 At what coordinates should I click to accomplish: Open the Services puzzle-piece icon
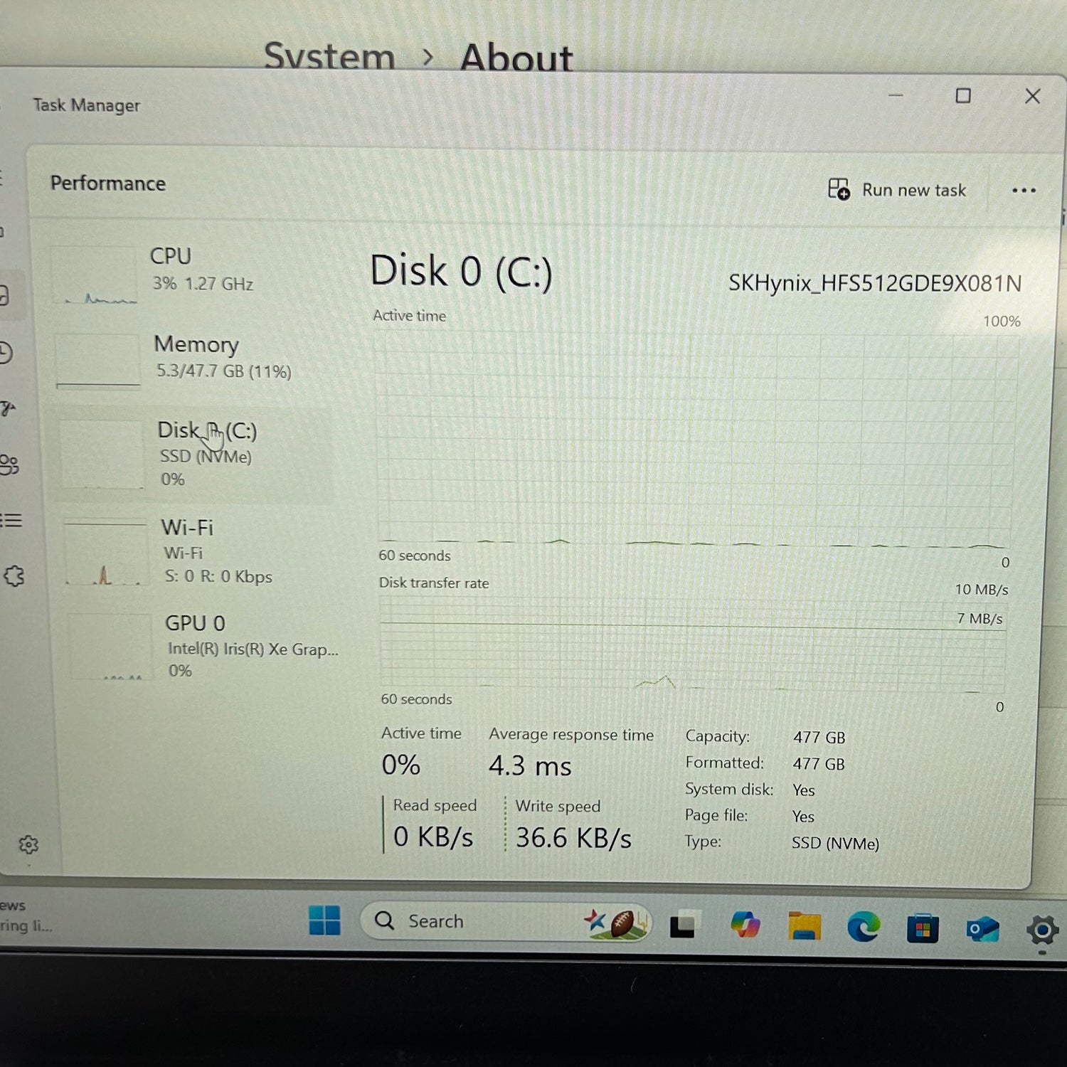[x=14, y=575]
